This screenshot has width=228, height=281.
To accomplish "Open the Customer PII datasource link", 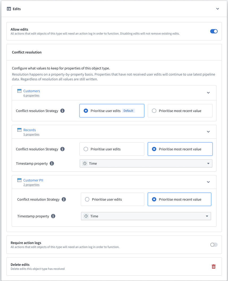I will (33, 180).
